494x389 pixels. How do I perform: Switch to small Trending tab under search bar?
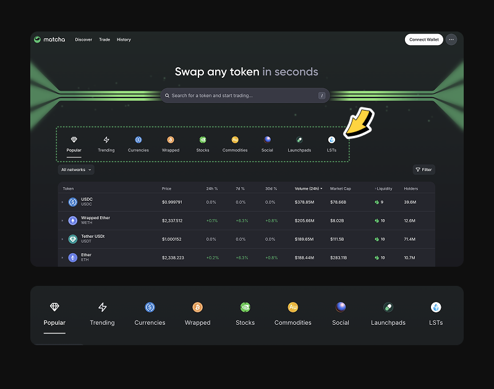point(106,144)
